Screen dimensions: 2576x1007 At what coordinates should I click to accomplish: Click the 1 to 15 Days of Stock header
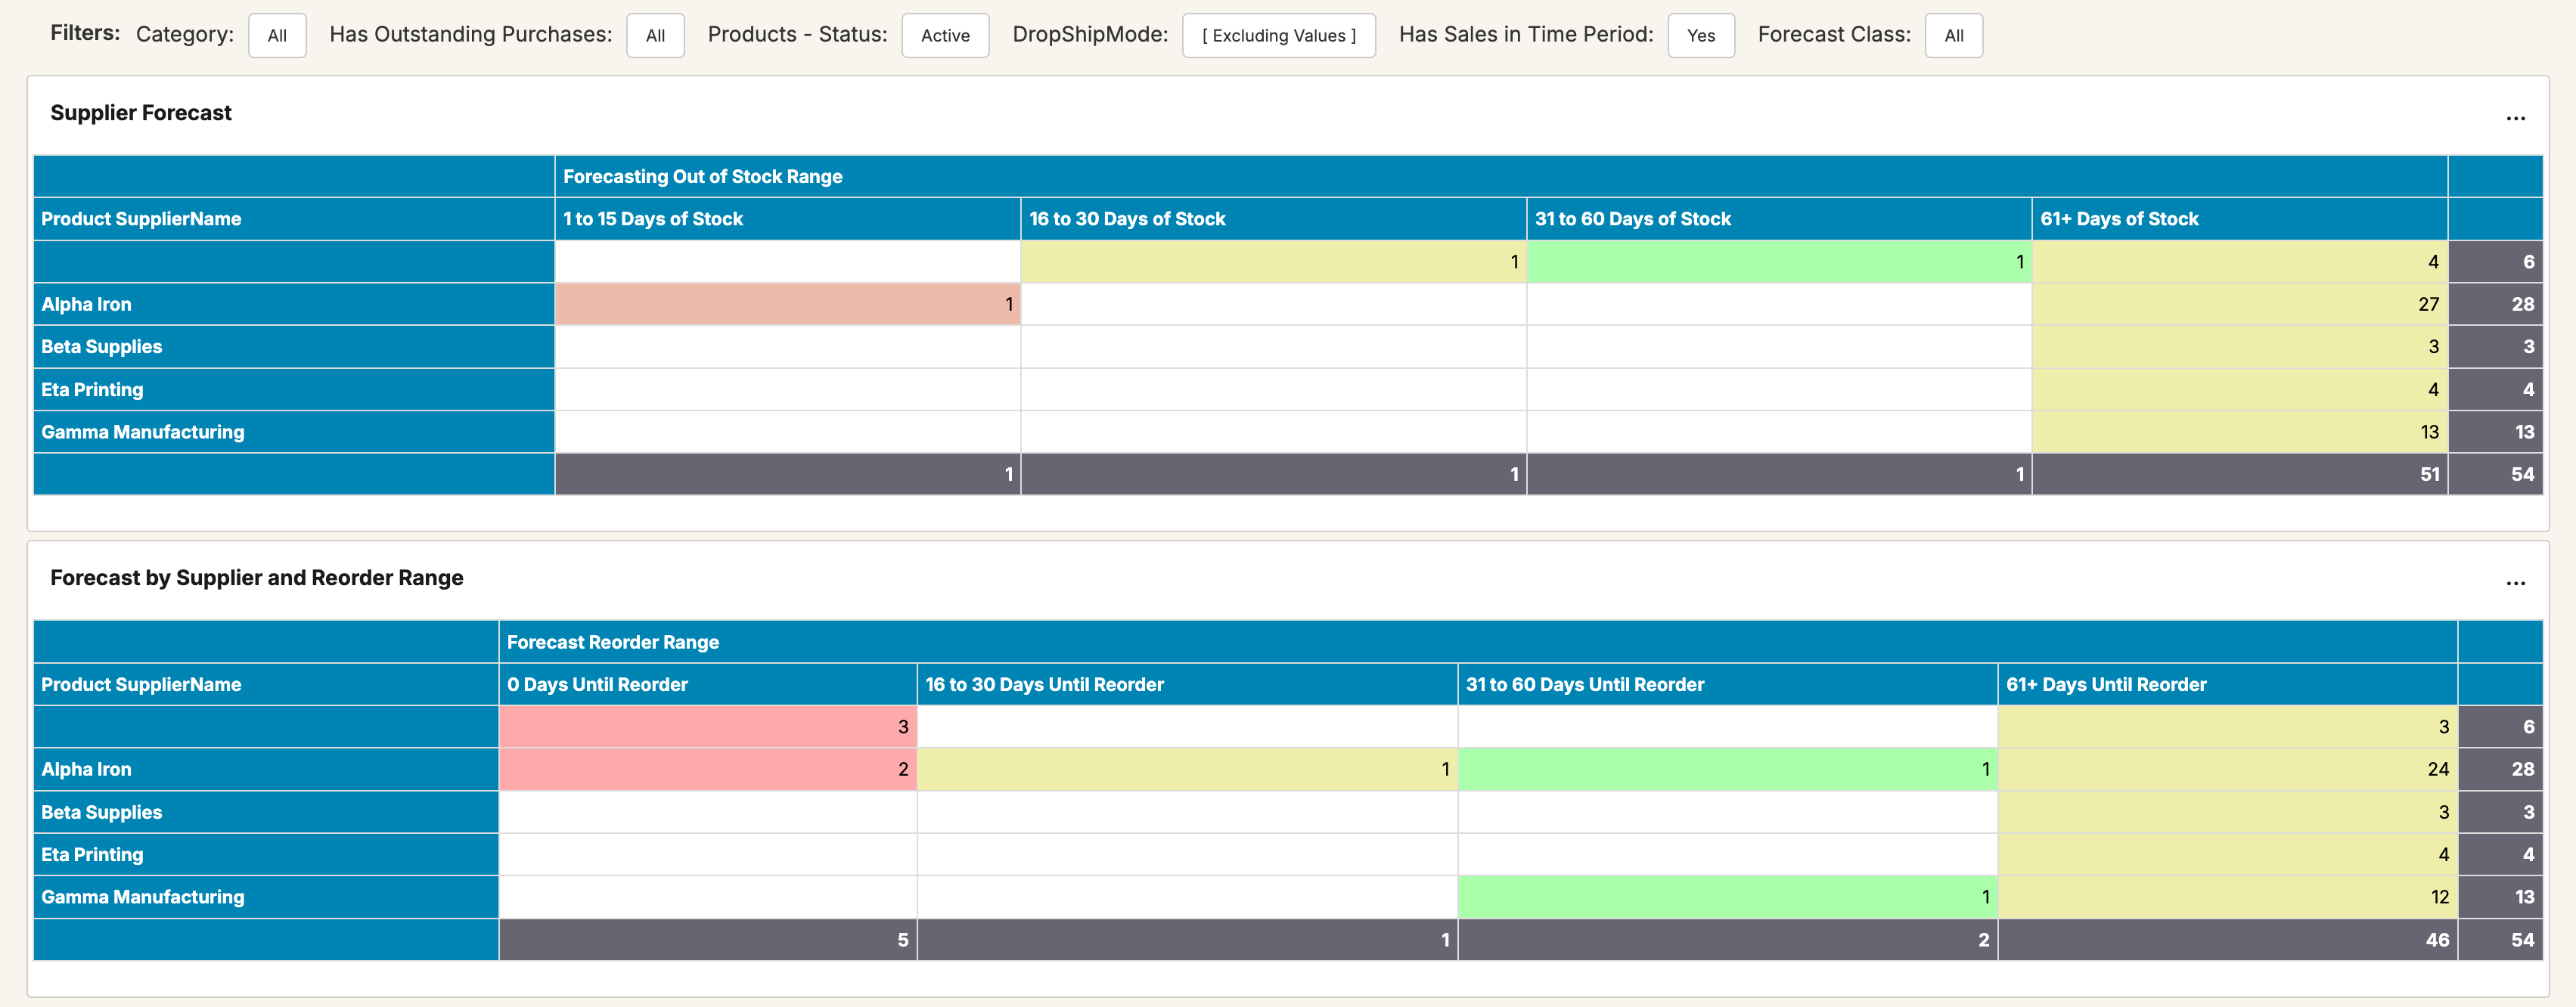653,219
